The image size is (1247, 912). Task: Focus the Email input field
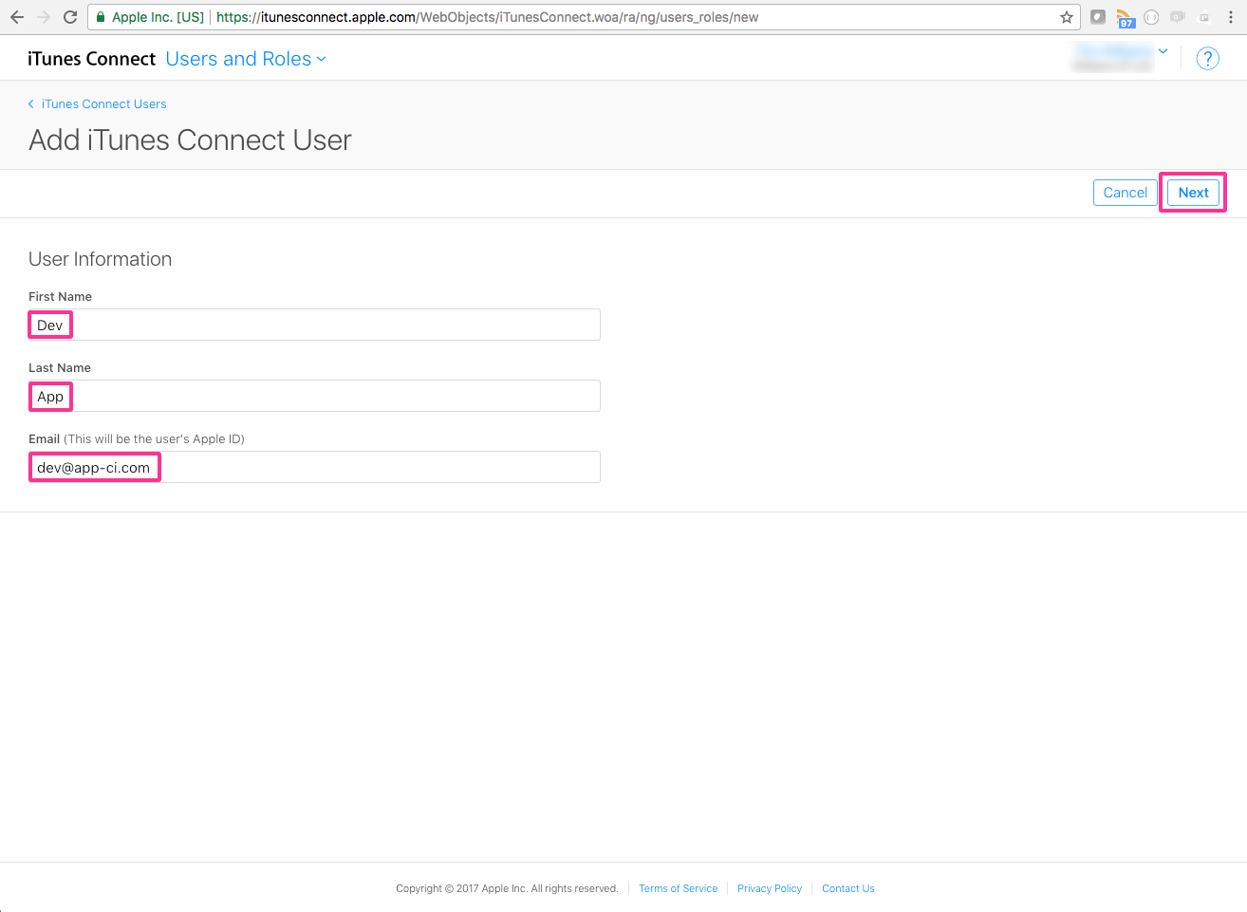tap(314, 467)
